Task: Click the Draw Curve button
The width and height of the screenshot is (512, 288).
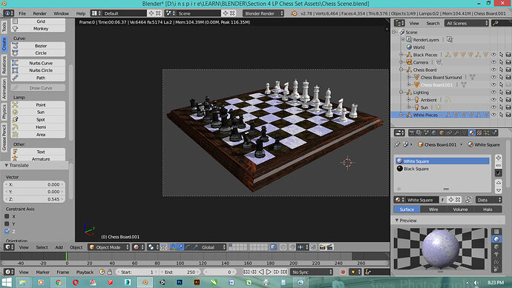Action: pyautogui.click(x=38, y=88)
